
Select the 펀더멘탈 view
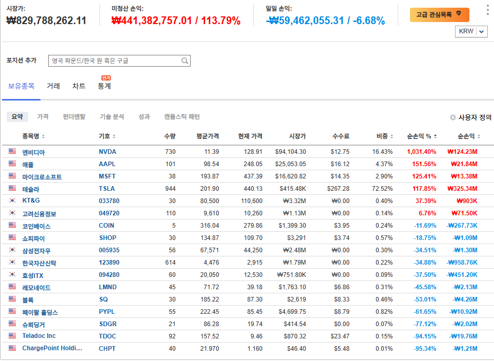74,117
